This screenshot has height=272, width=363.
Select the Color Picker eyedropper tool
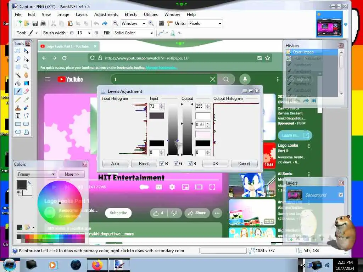pyautogui.click(x=26, y=100)
